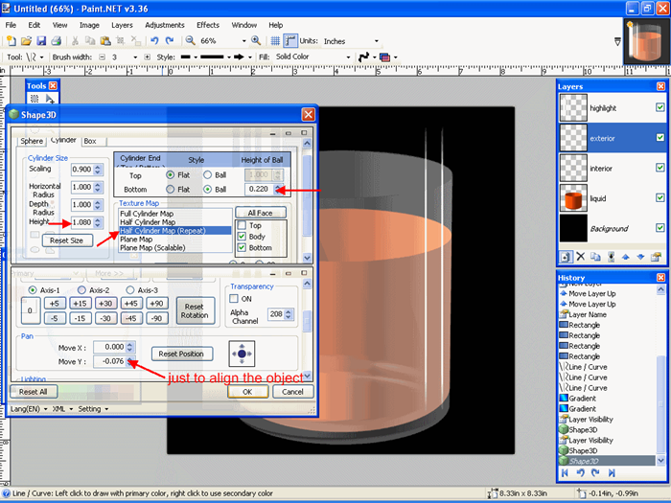The image size is (671, 503).
Task: Open the Lang(EN) dropdown in Shape3D
Action: (x=28, y=409)
